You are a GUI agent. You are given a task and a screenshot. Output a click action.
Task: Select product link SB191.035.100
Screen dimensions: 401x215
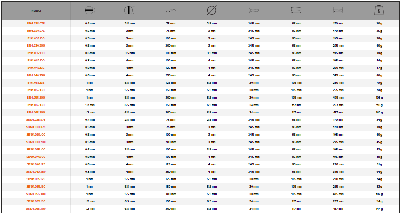(36, 150)
